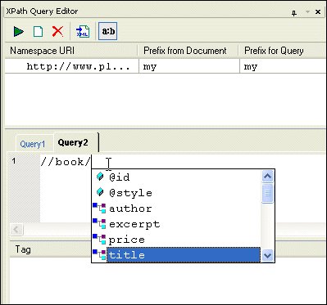Screen dimensions: 327x305
Task: Close the XPath Query Editor panel
Action: tap(318, 12)
